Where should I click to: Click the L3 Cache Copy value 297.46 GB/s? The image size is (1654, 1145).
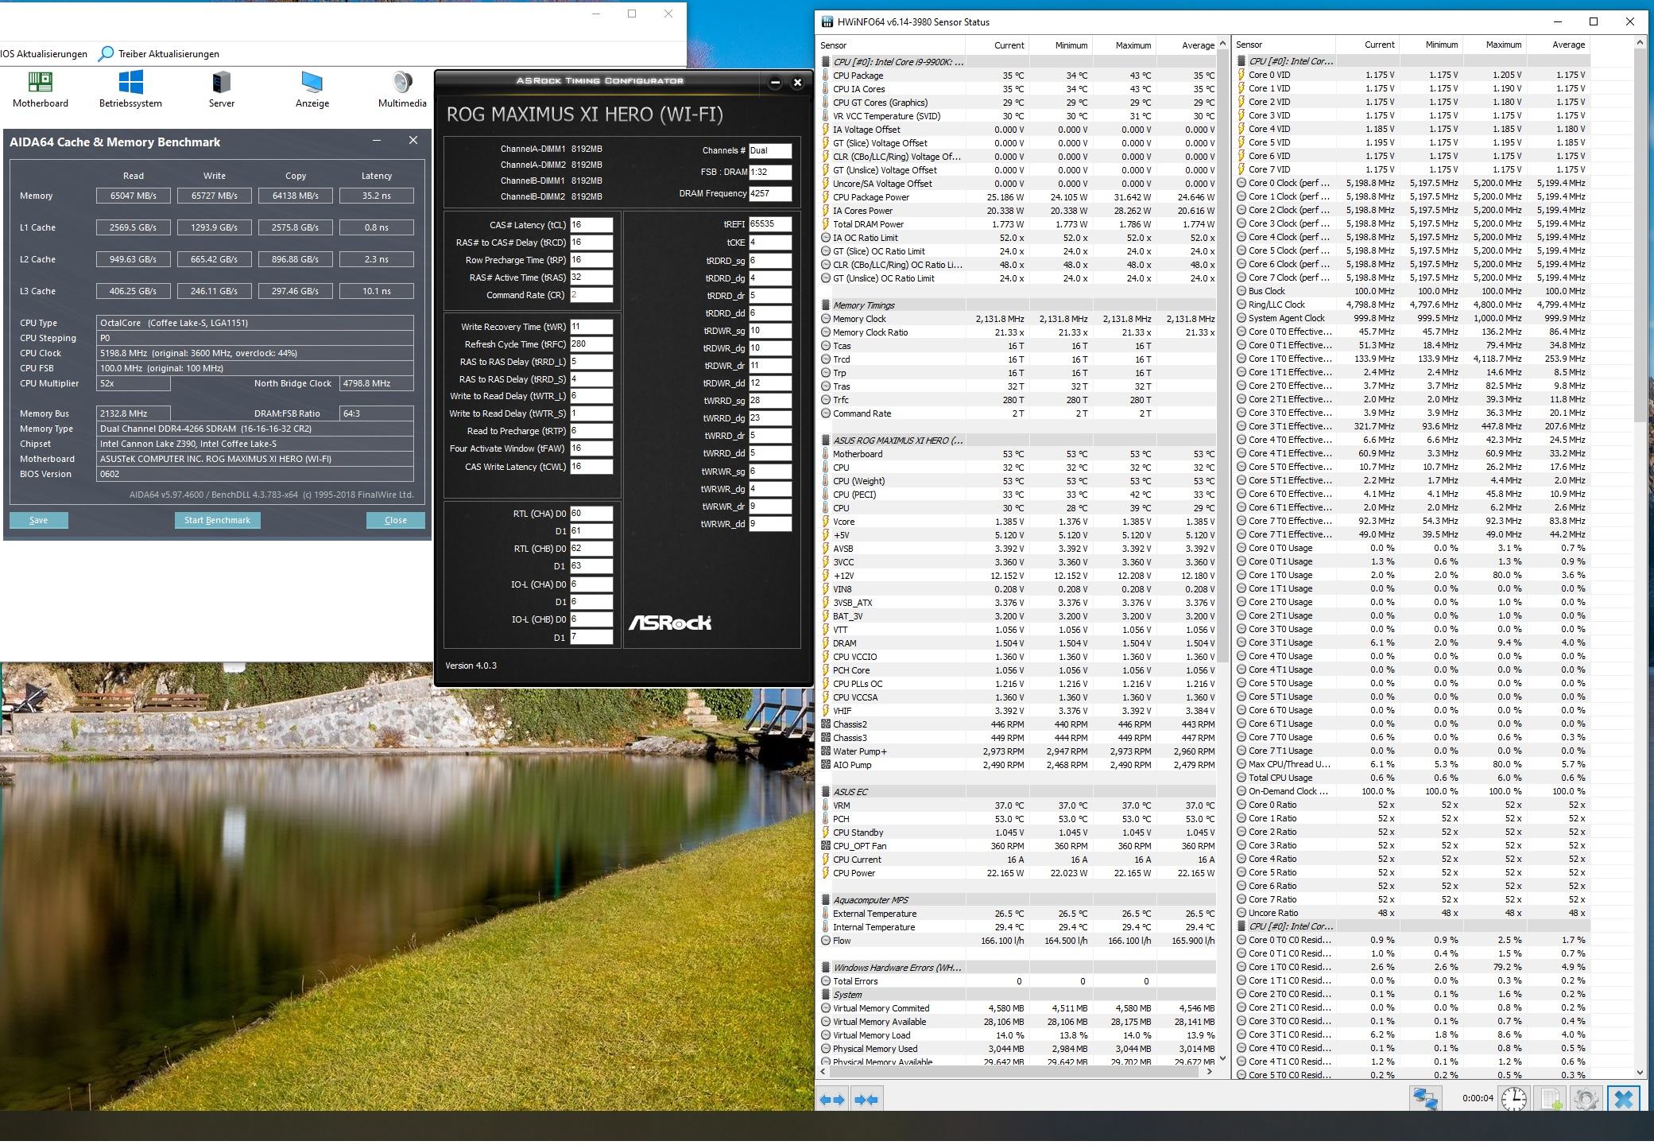pos(295,291)
